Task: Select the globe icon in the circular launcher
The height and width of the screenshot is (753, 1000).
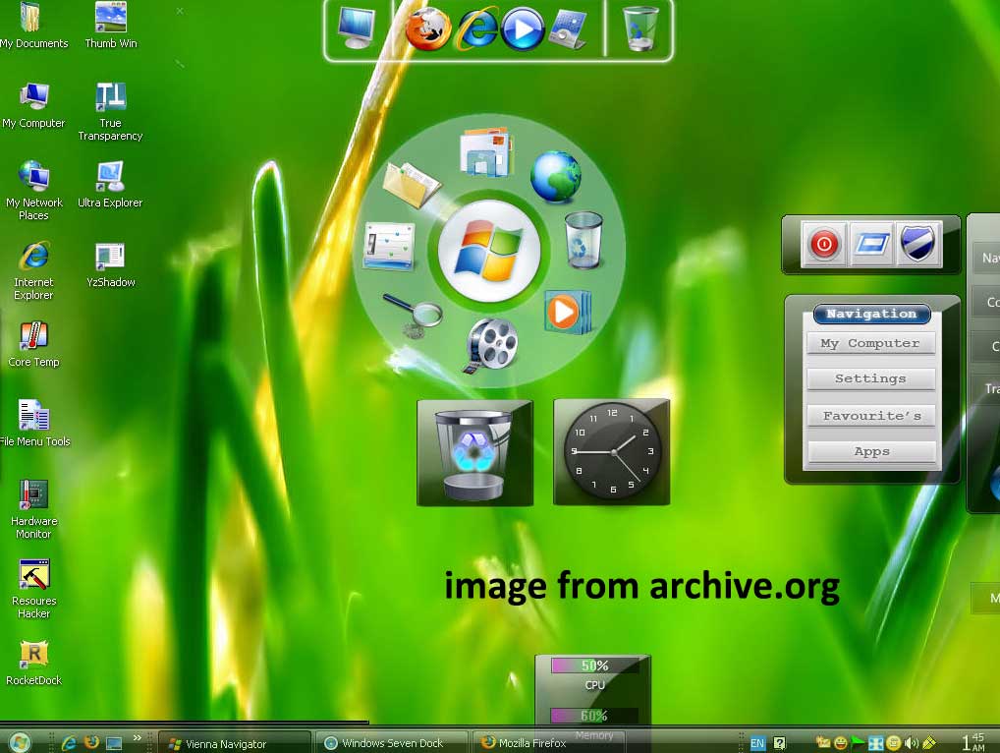Action: [557, 178]
